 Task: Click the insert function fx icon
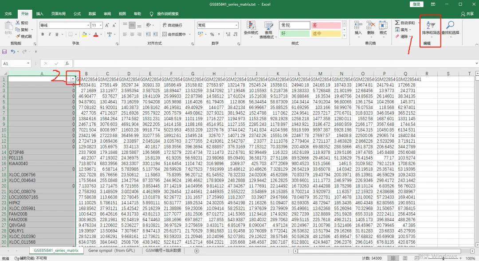[x=67, y=63]
